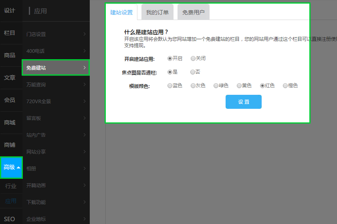This screenshot has height=224, width=337.
Task: Open SEO in the left sidebar
Action: tap(10, 219)
